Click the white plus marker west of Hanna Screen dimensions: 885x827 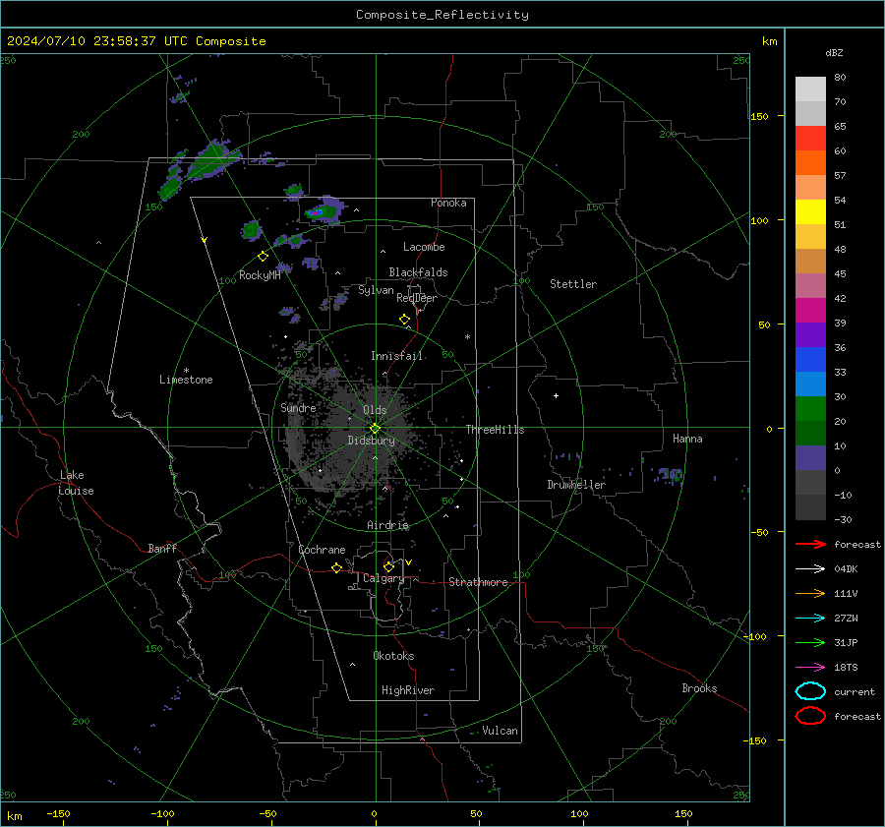pyautogui.click(x=556, y=395)
